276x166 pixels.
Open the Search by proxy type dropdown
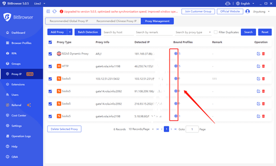pos(193,32)
